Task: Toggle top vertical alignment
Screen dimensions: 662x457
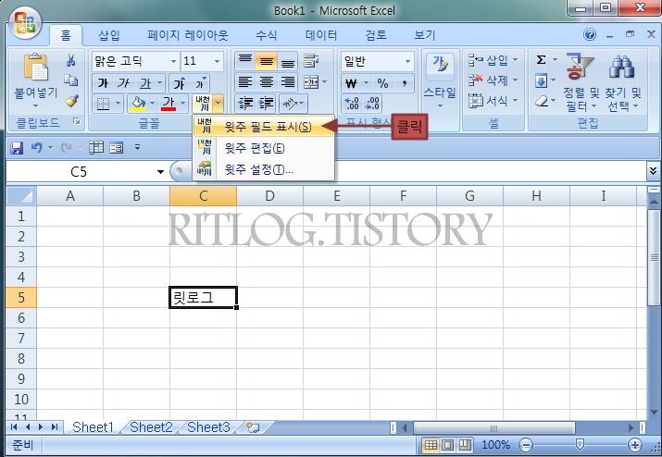Action: (x=245, y=61)
